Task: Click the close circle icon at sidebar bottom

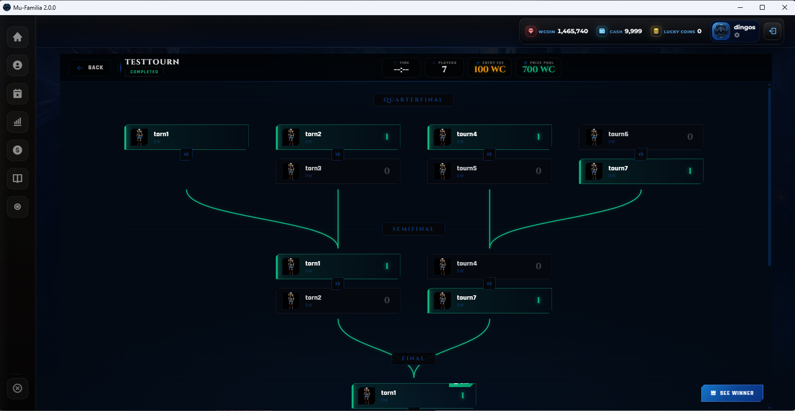Action: tap(18, 389)
